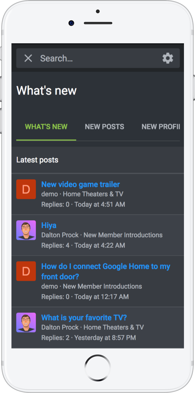Viewport: 195px width, 393px height.
Task: Open the What is your favorite TV? thread
Action: tap(84, 317)
